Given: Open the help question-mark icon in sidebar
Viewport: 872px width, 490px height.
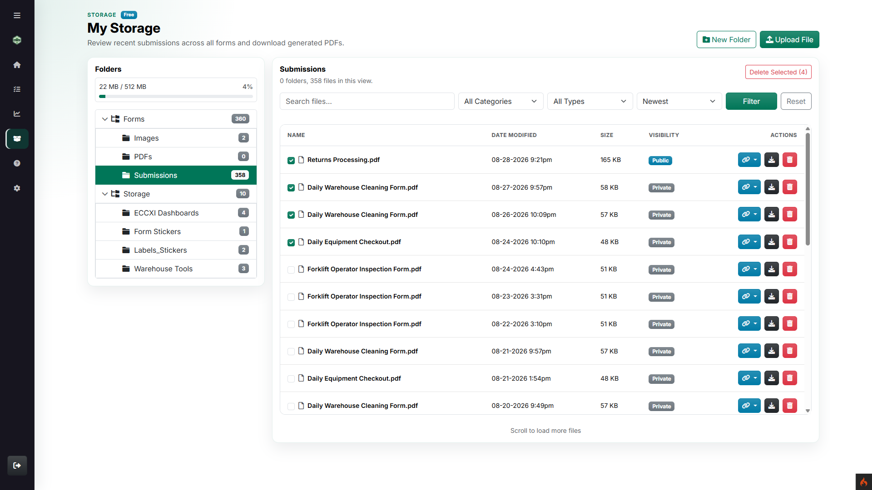Looking at the screenshot, I should pos(17,163).
